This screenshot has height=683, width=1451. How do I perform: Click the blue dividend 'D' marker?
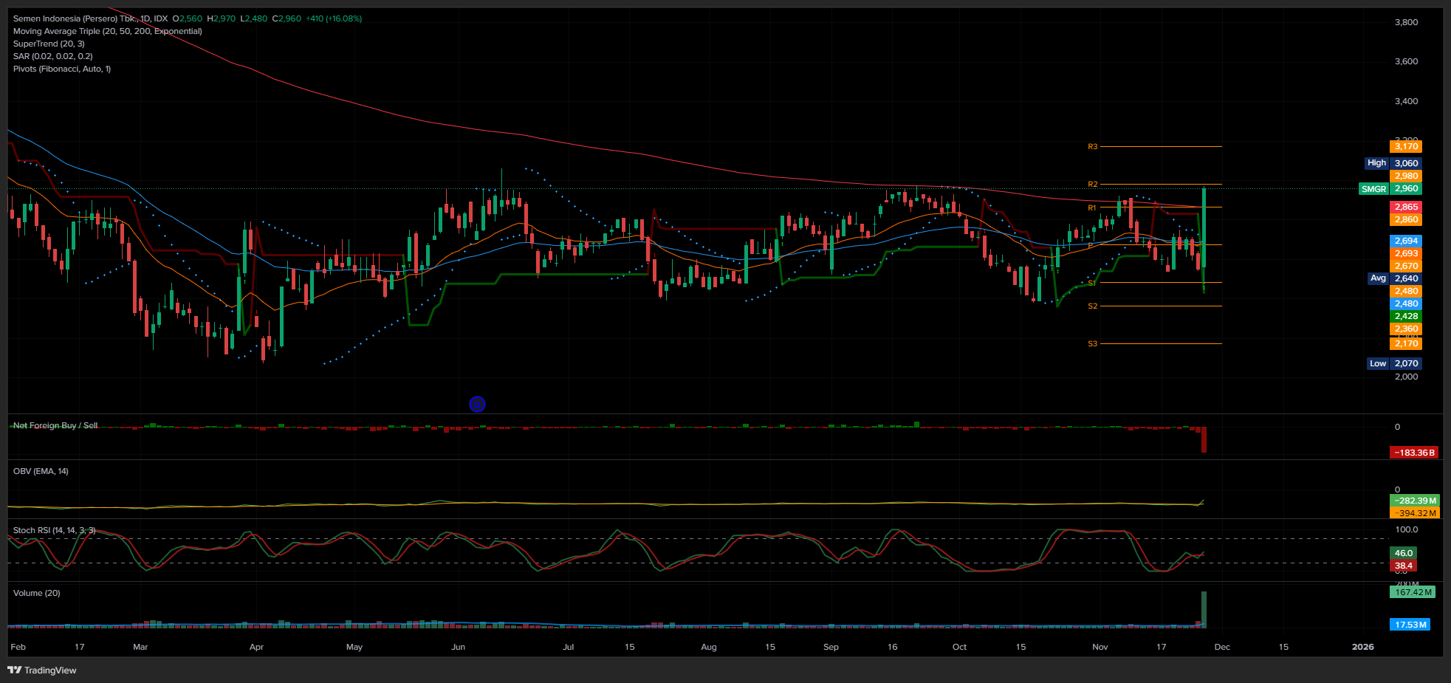coord(477,404)
